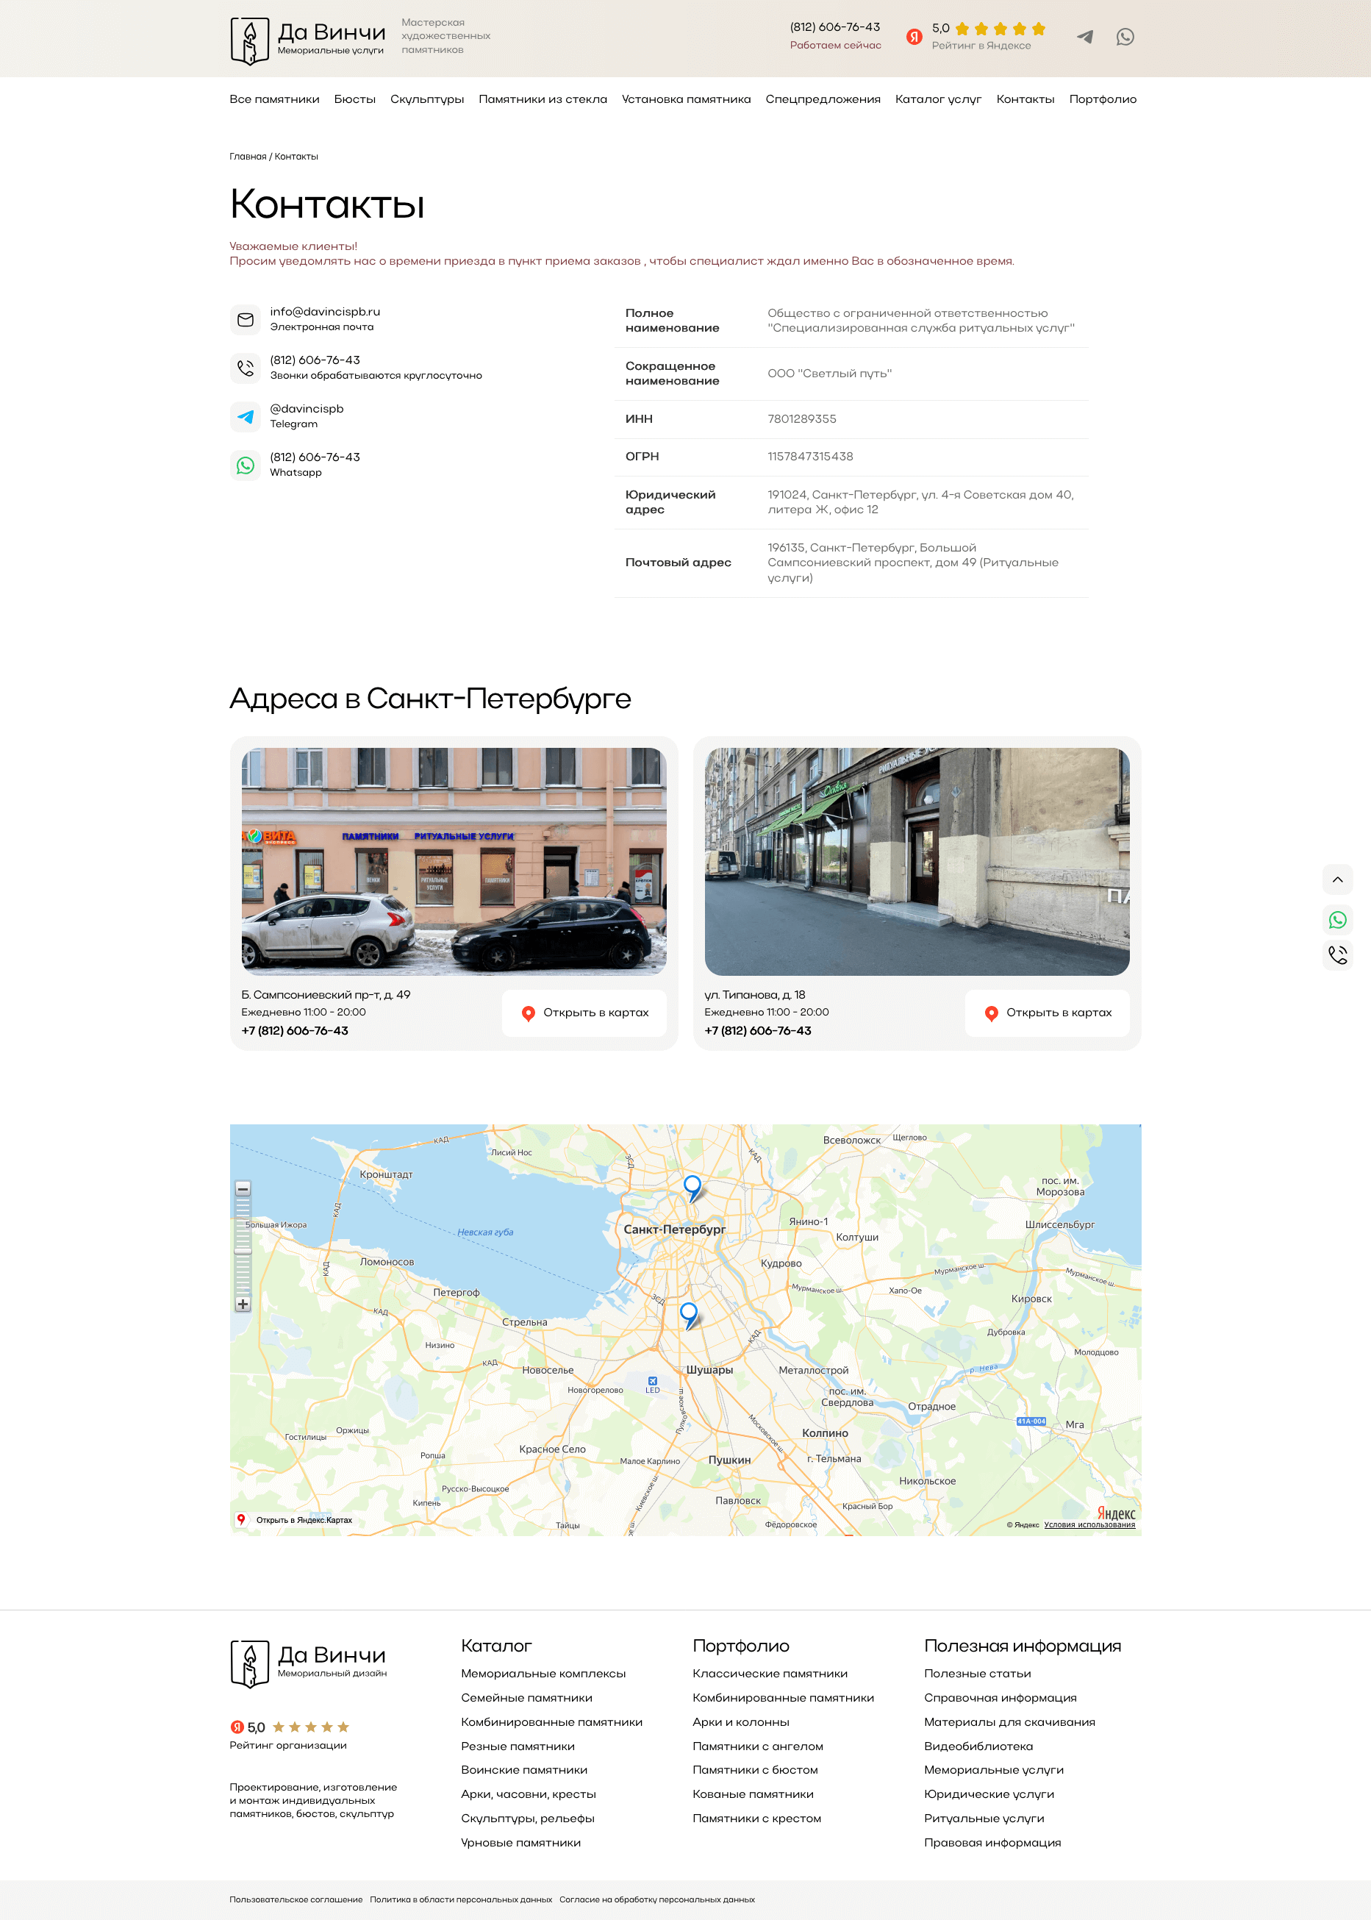Click the northern map pin on Saint Petersburg

[692, 1187]
